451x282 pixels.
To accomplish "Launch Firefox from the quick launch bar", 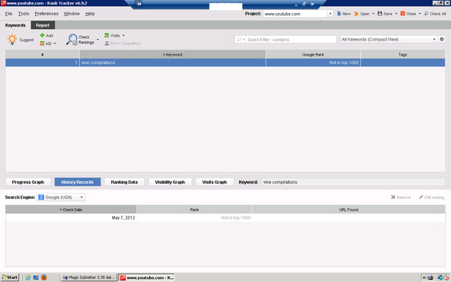I will tap(44, 277).
